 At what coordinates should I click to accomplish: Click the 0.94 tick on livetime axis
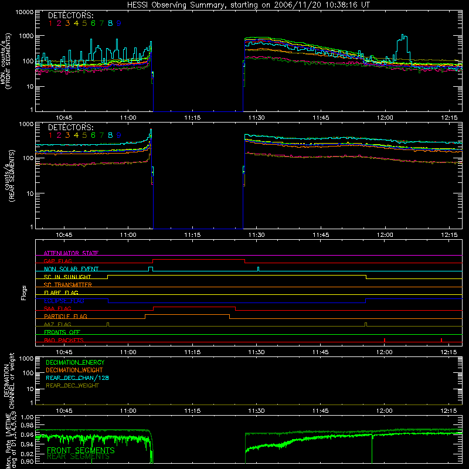pyautogui.click(x=28, y=444)
